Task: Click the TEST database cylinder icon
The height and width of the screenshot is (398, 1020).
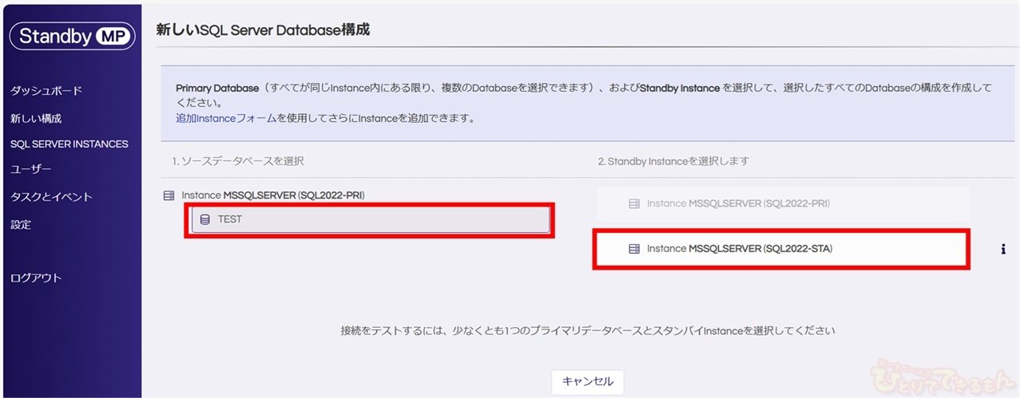Action: 205,219
